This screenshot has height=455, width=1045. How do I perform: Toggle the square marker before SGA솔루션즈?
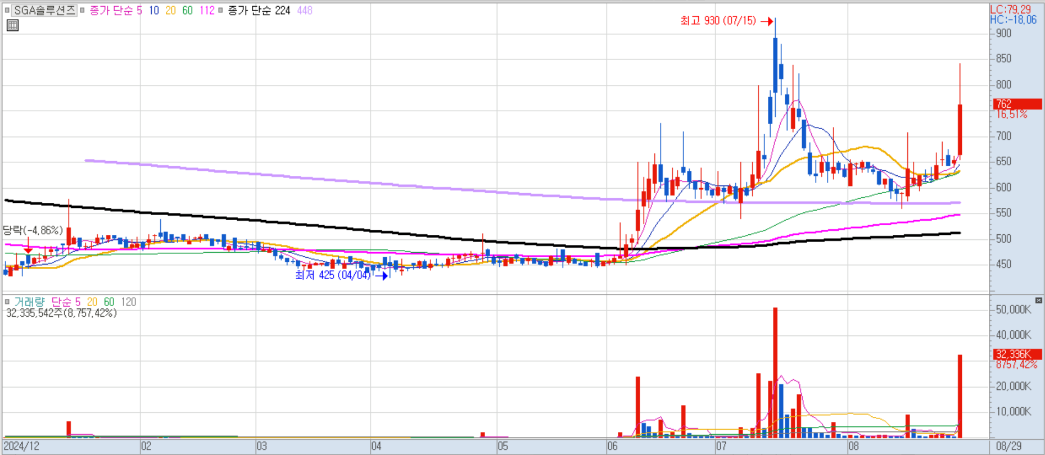tap(7, 10)
